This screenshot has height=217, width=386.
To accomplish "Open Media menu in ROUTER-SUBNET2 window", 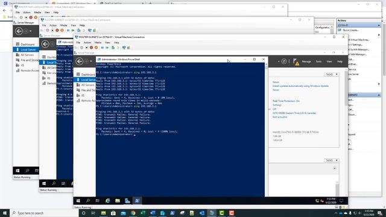I will point(98,43).
